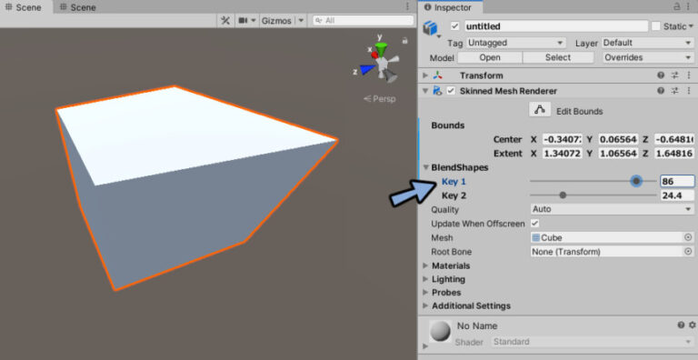Enable the Static checkbox

(655, 26)
